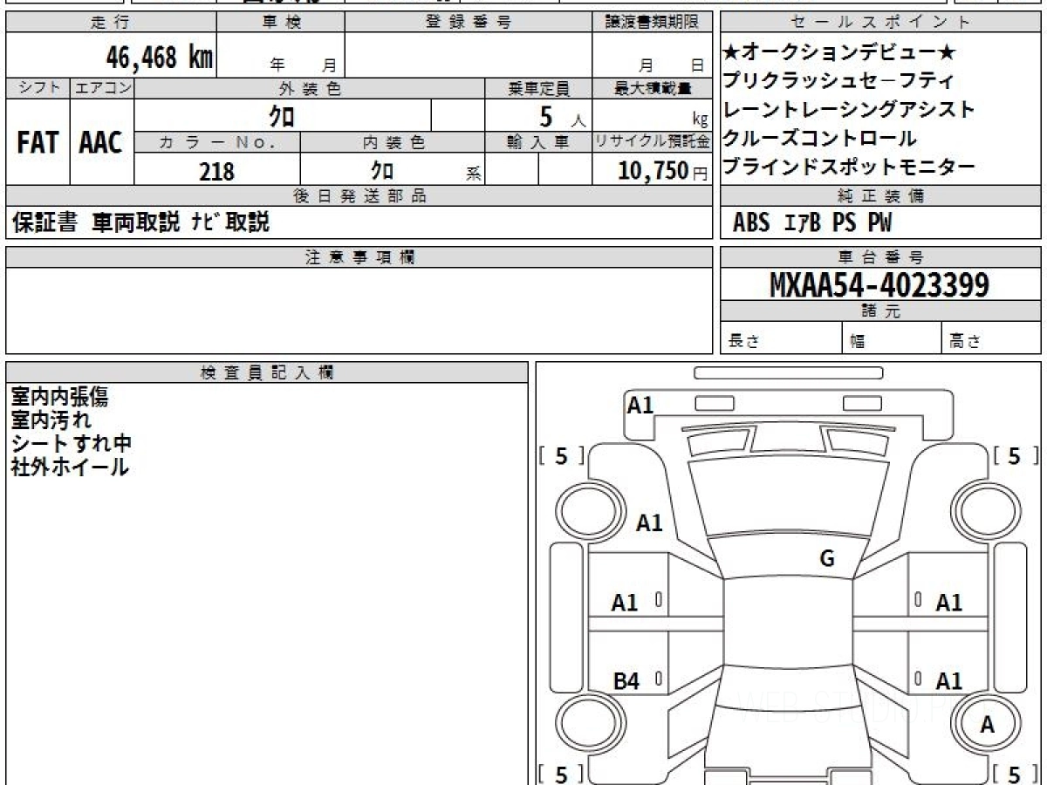Viewport: 1047px width, 785px height.
Task: Click the A1 mark directly above the A wheel mark
Action: (x=949, y=681)
